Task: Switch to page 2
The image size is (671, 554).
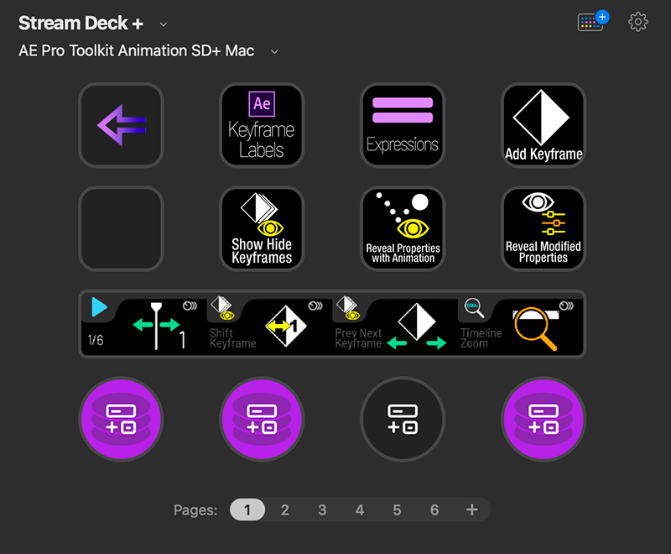Action: (284, 510)
